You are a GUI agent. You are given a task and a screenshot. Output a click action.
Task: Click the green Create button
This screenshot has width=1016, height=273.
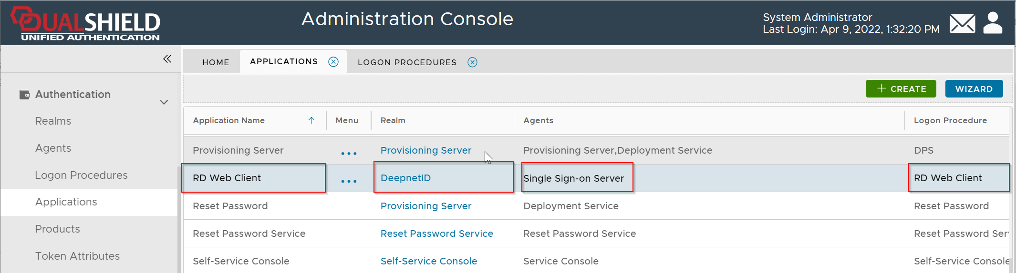pyautogui.click(x=901, y=89)
